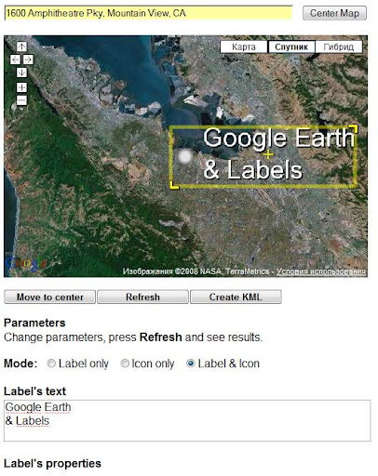Click the Refresh button
The width and height of the screenshot is (378, 476).
(x=142, y=297)
